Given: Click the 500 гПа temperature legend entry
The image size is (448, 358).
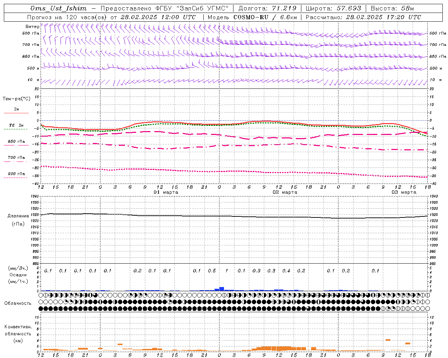Looking at the screenshot, I should coord(16,174).
